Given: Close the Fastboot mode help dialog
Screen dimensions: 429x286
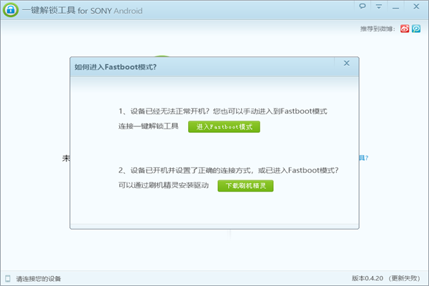Looking at the screenshot, I should tap(347, 64).
